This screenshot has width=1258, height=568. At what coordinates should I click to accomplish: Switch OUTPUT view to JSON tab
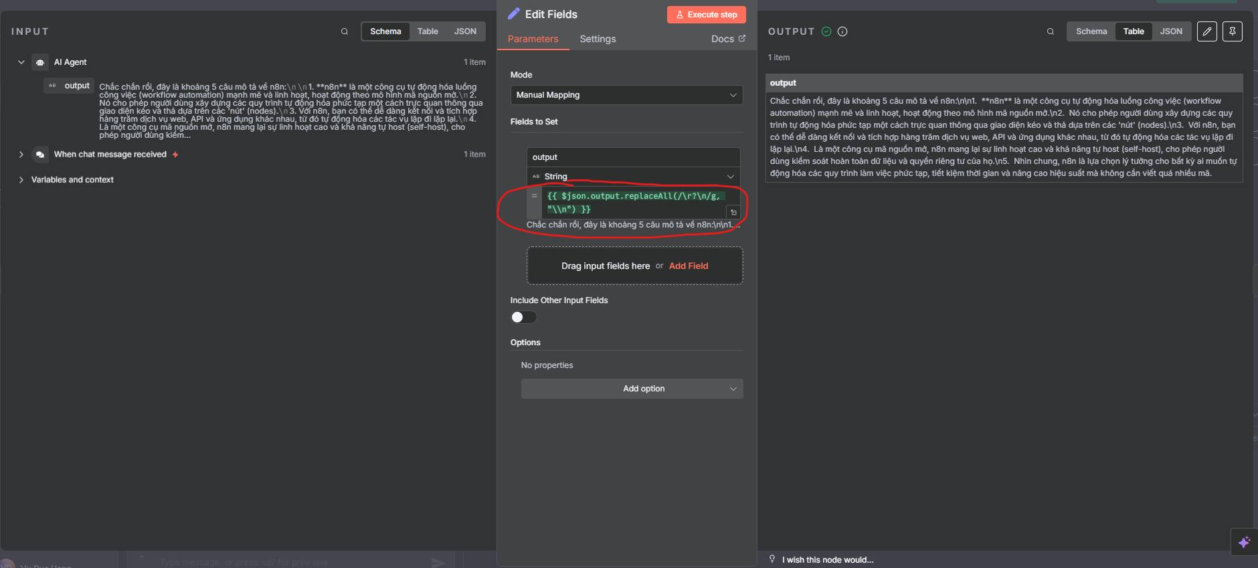coord(1170,31)
